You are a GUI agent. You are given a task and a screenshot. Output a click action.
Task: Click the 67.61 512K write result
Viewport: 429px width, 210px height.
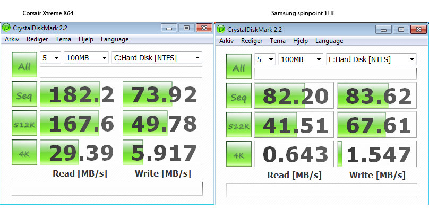(377, 125)
